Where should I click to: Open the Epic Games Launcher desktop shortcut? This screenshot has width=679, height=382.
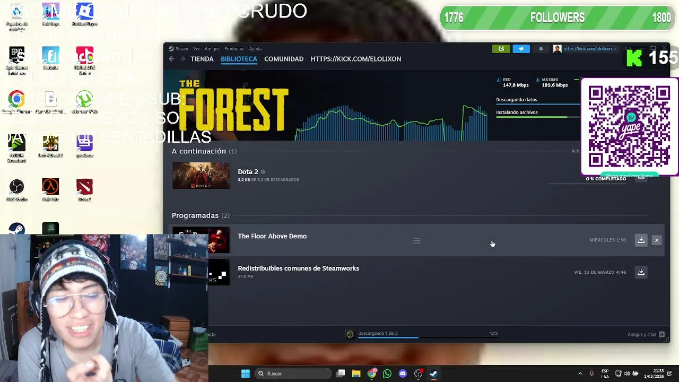pyautogui.click(x=16, y=61)
